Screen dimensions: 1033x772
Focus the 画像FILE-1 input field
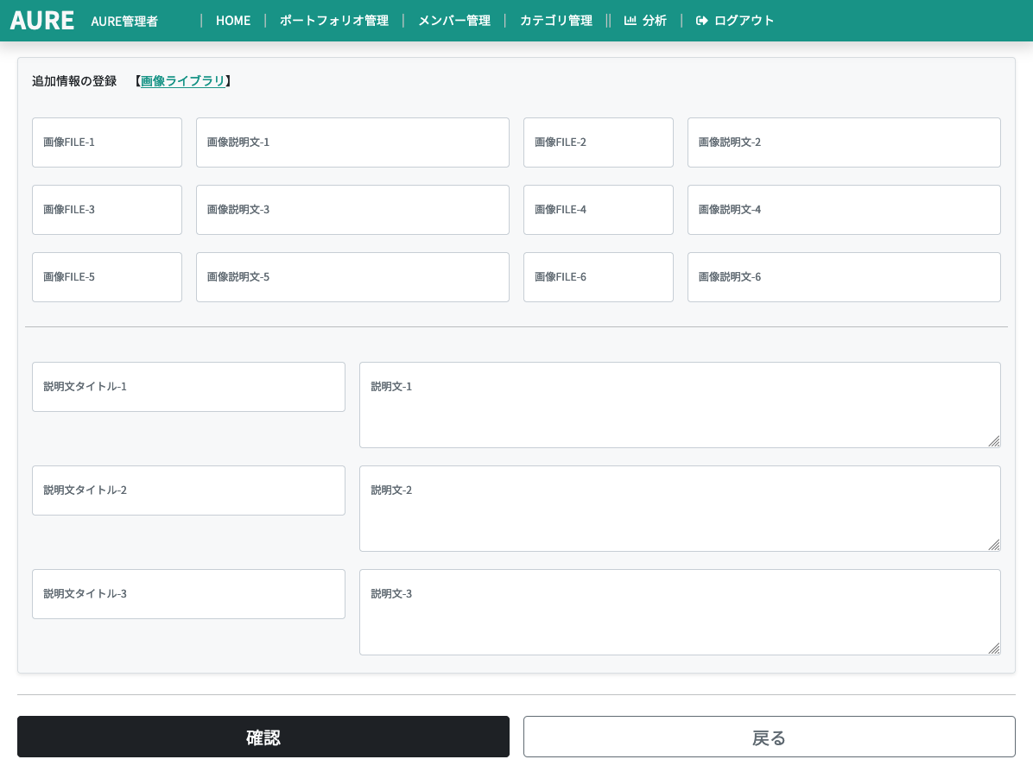(x=107, y=142)
